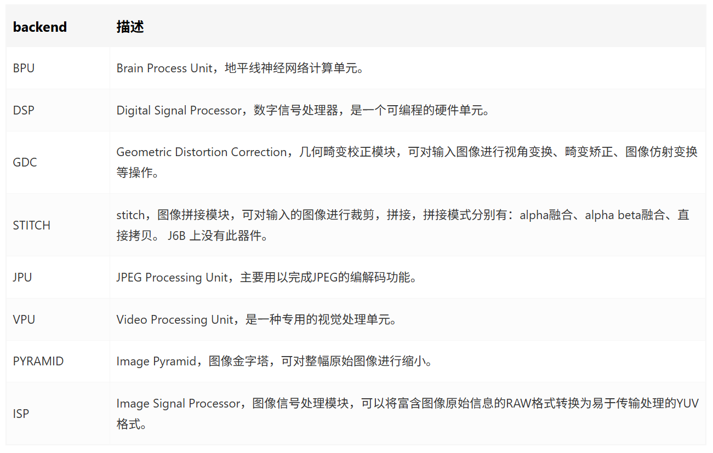This screenshot has height=453, width=713.
Task: Select the ISP backend cell
Action: [21, 414]
